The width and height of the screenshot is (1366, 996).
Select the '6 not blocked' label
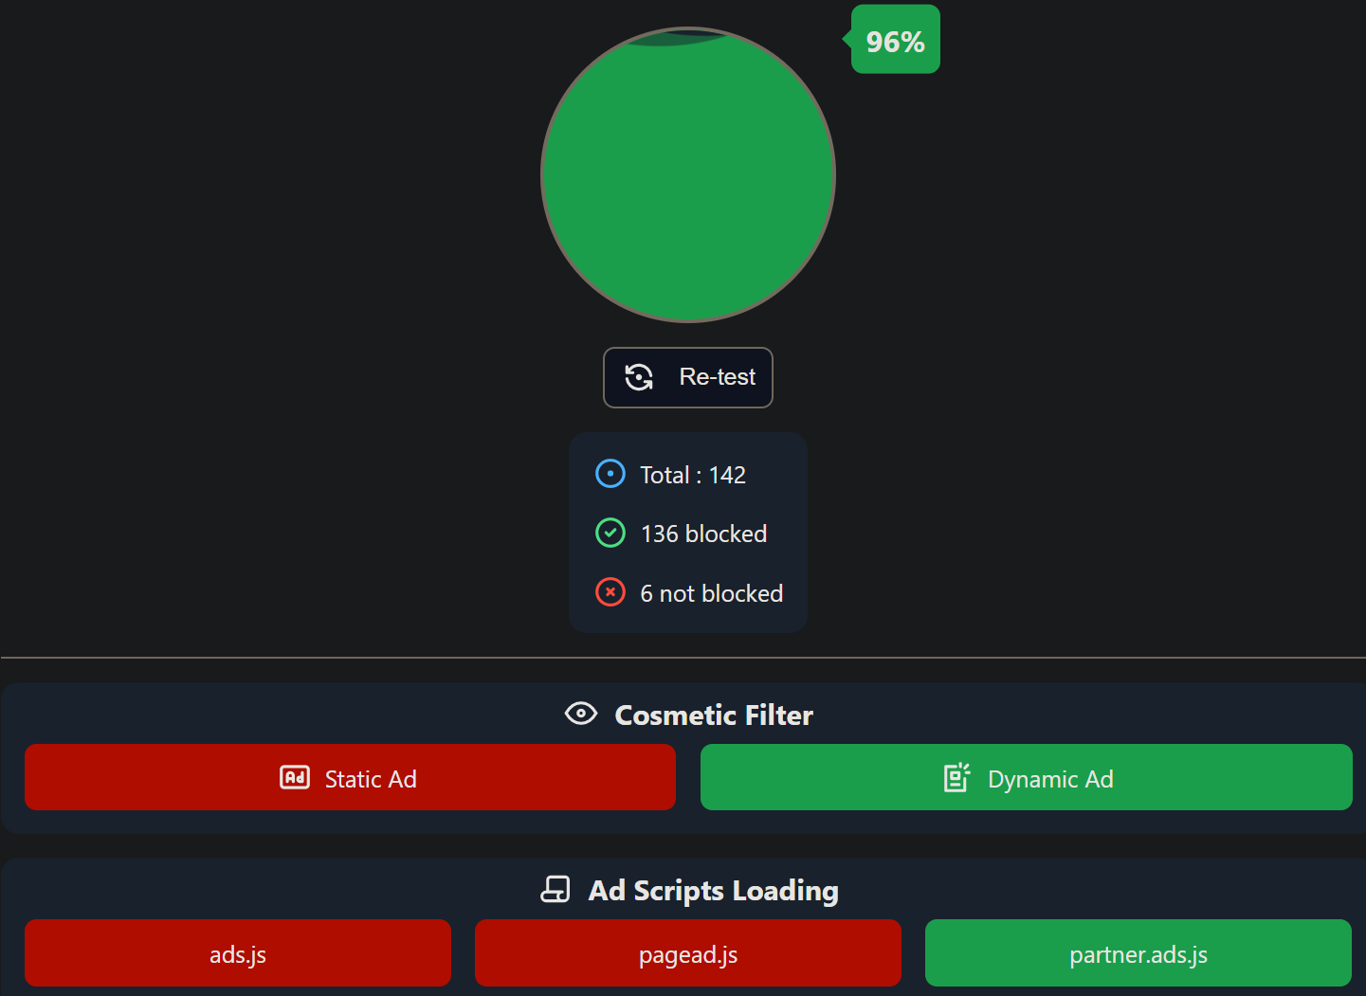pos(712,594)
